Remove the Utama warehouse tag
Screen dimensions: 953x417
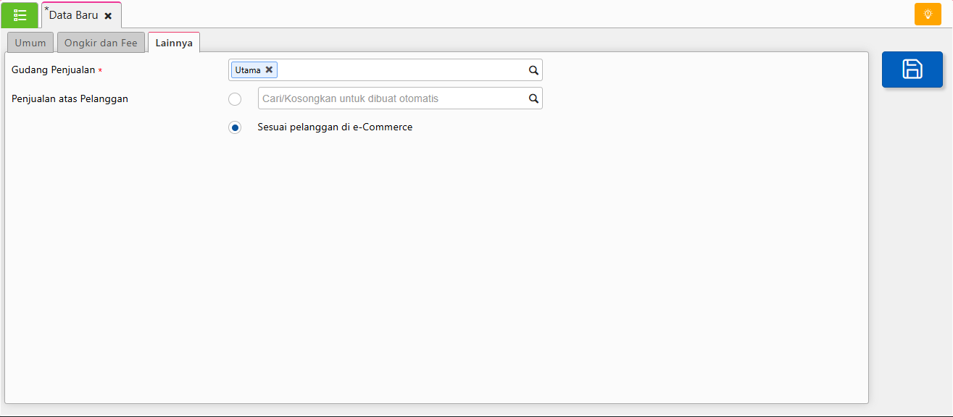[x=269, y=70]
